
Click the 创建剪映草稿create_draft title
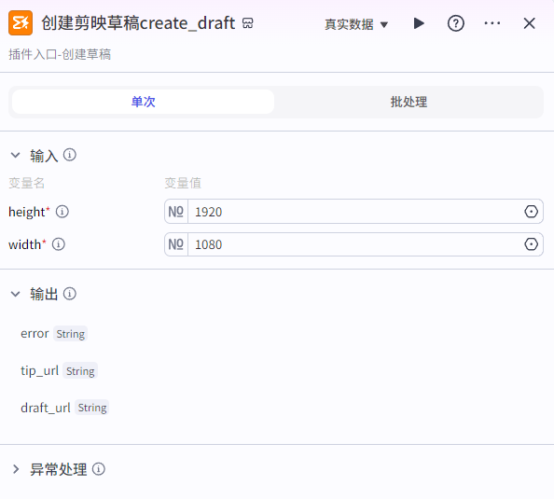tap(138, 23)
